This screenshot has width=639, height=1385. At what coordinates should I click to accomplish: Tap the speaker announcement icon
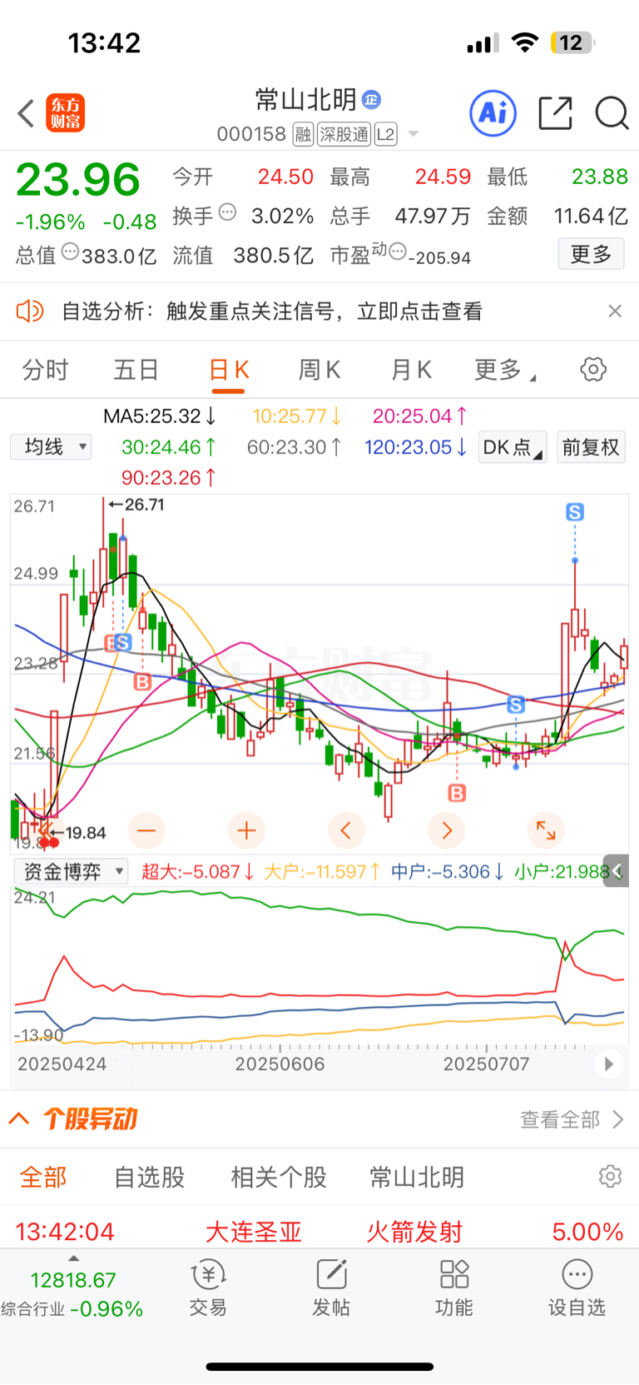(30, 311)
